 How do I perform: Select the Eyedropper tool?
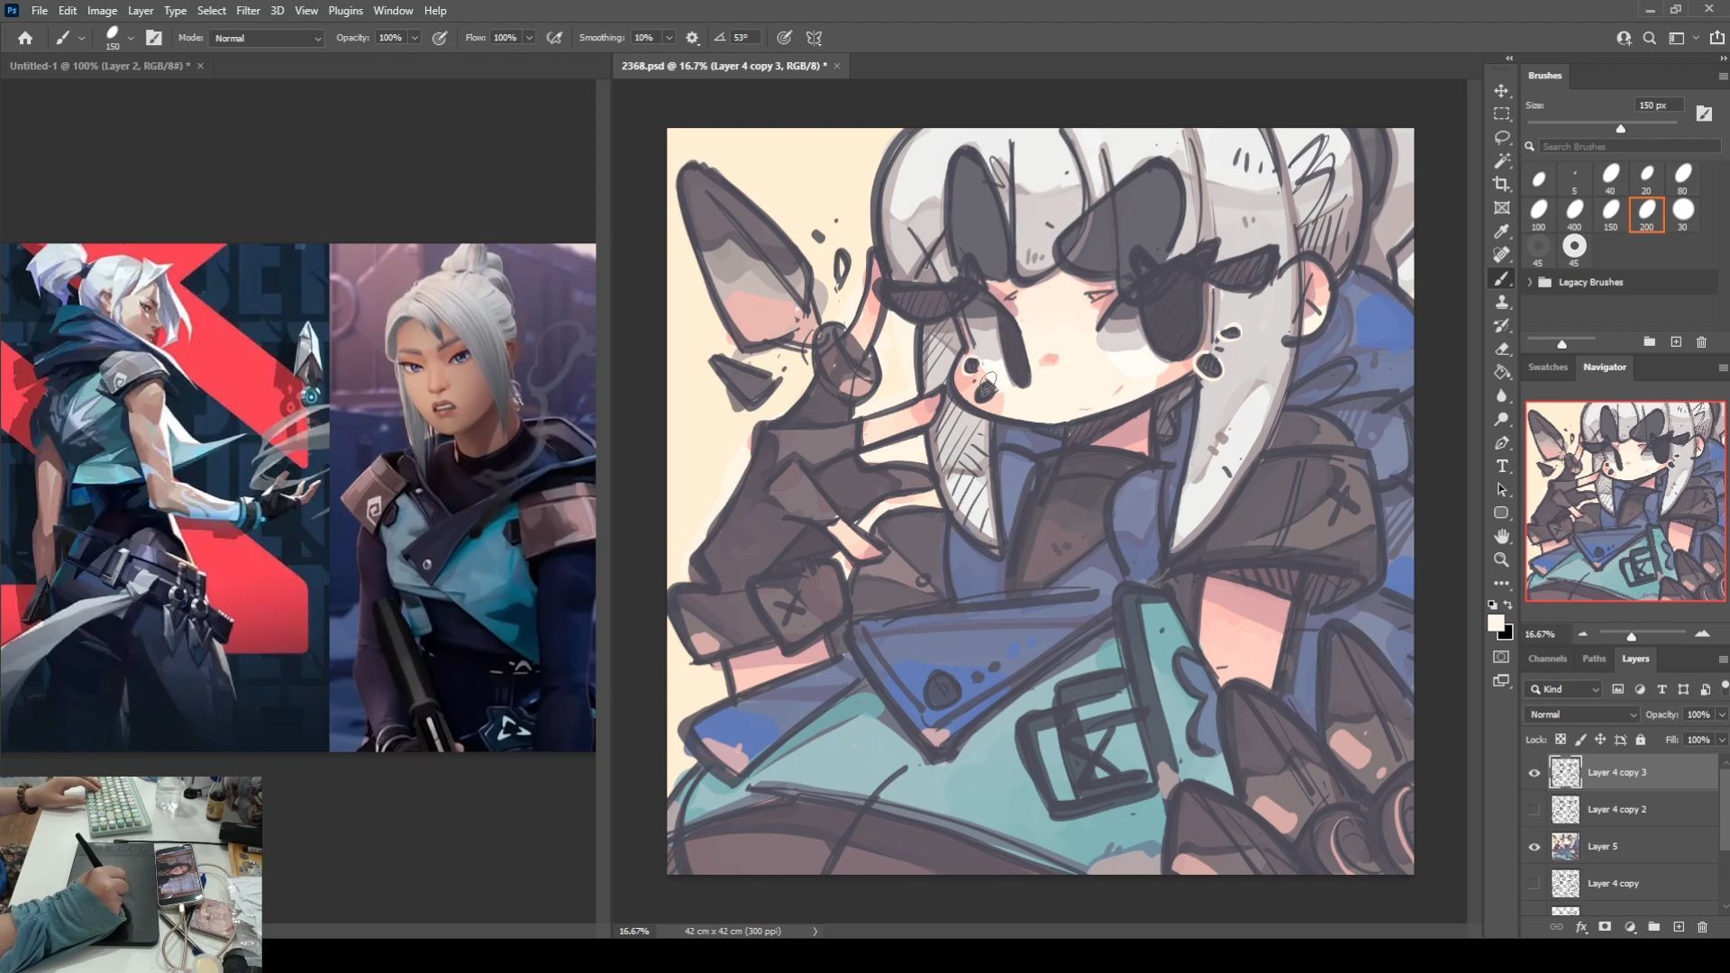(1501, 232)
